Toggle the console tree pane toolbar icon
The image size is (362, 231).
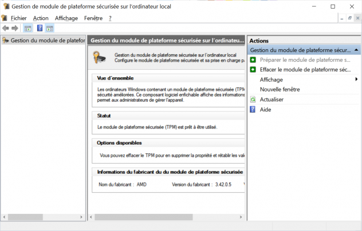[x=27, y=28]
